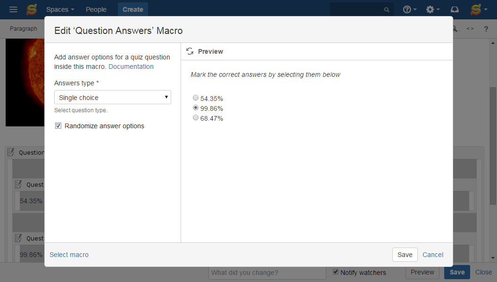Open the settings gear menu
This screenshot has width=497, height=282.
click(433, 9)
